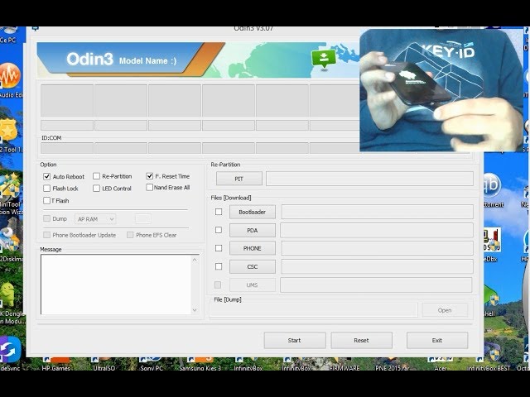Open the Samsung Kies 3 shortcut

(200, 364)
